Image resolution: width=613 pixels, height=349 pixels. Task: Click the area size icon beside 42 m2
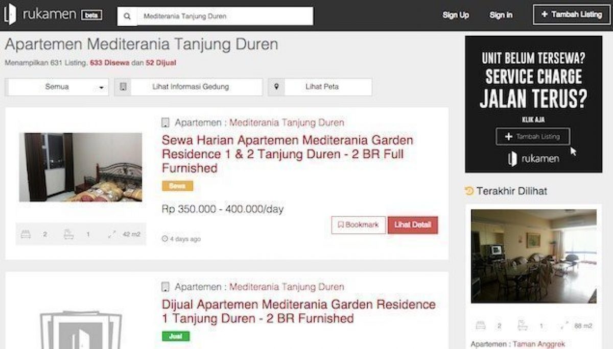tap(112, 234)
